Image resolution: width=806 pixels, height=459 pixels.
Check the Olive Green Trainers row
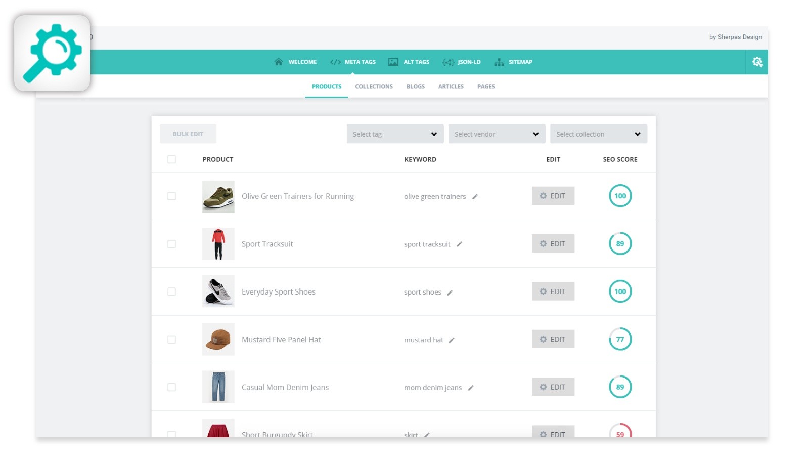click(x=171, y=196)
